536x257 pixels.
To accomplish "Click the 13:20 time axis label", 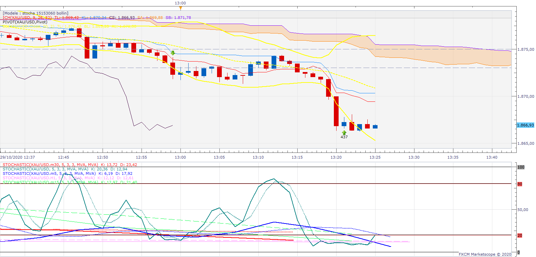I will (336, 157).
